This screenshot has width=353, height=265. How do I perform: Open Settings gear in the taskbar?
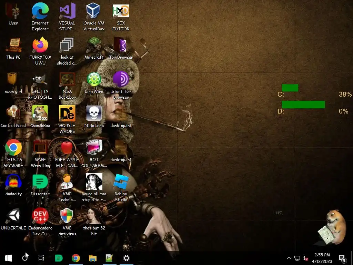pyautogui.click(x=126, y=258)
